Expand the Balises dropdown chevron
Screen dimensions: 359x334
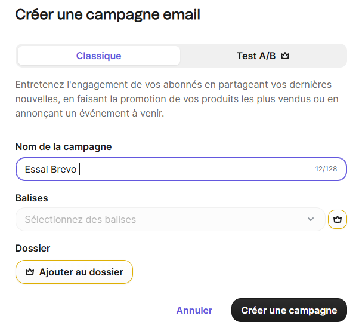point(311,219)
